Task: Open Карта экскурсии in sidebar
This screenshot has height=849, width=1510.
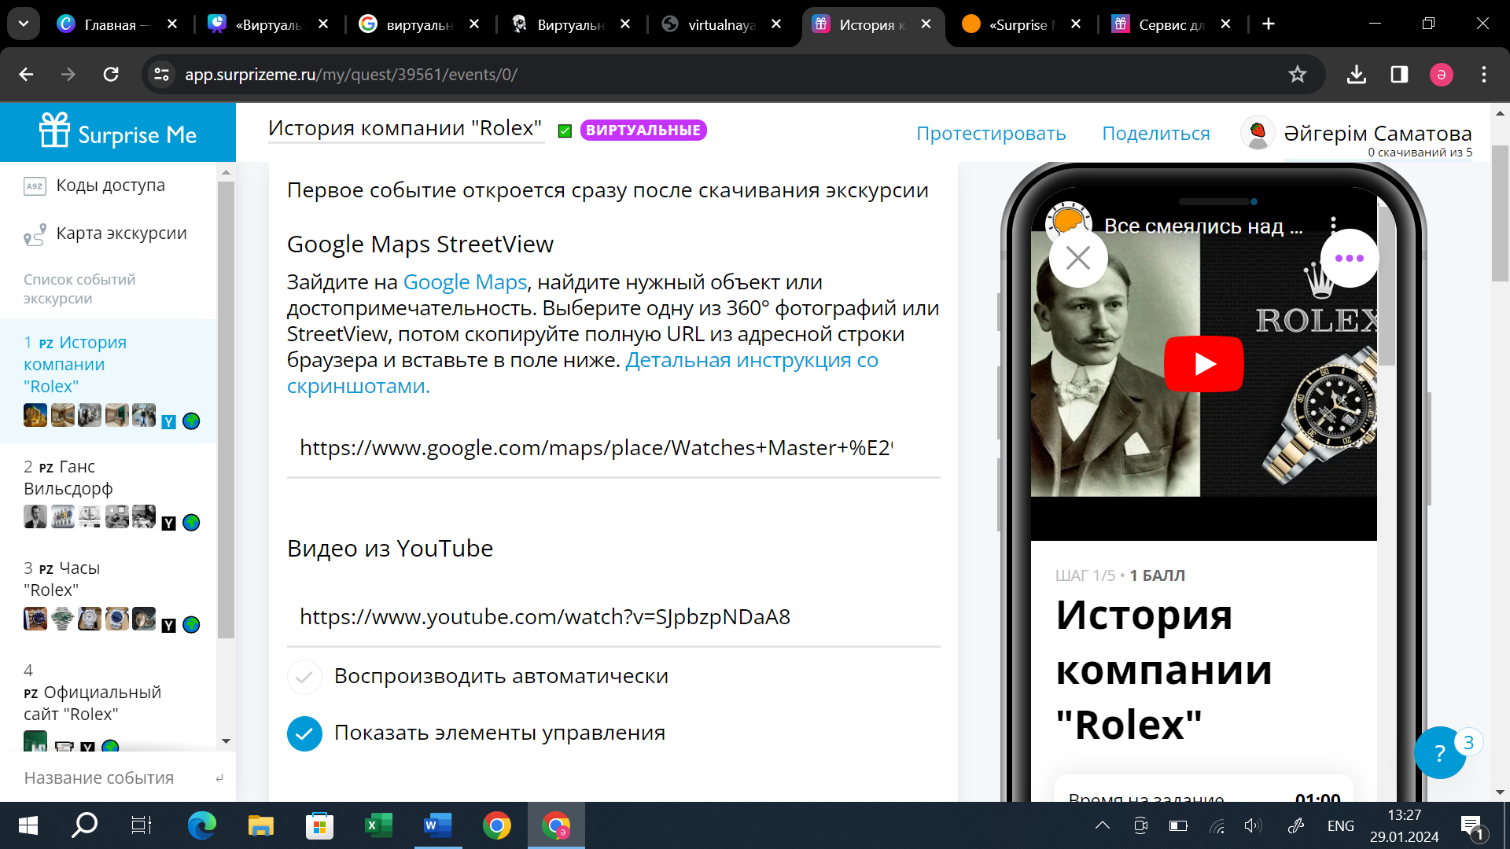Action: coord(121,233)
